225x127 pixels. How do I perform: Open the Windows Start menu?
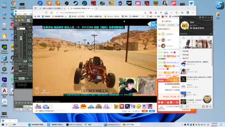[x=3, y=124]
